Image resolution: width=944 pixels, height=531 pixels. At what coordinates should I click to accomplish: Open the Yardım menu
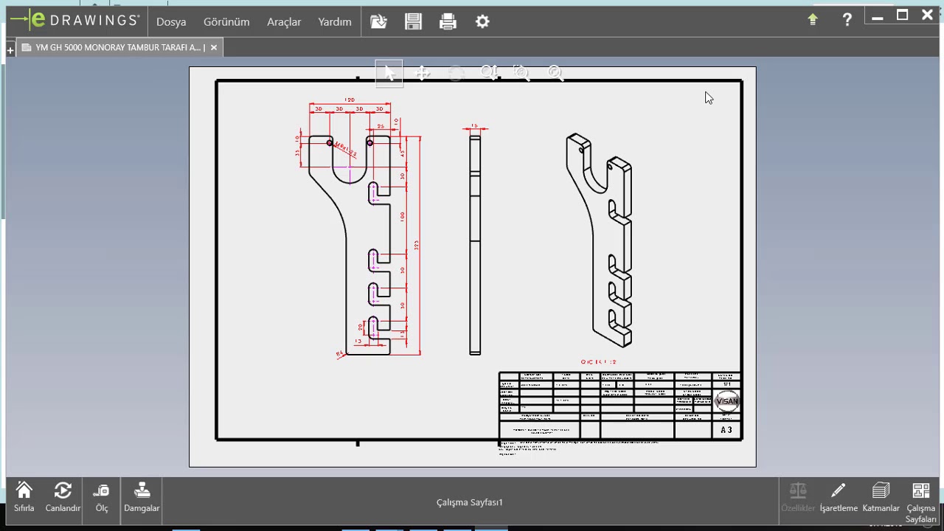click(335, 22)
